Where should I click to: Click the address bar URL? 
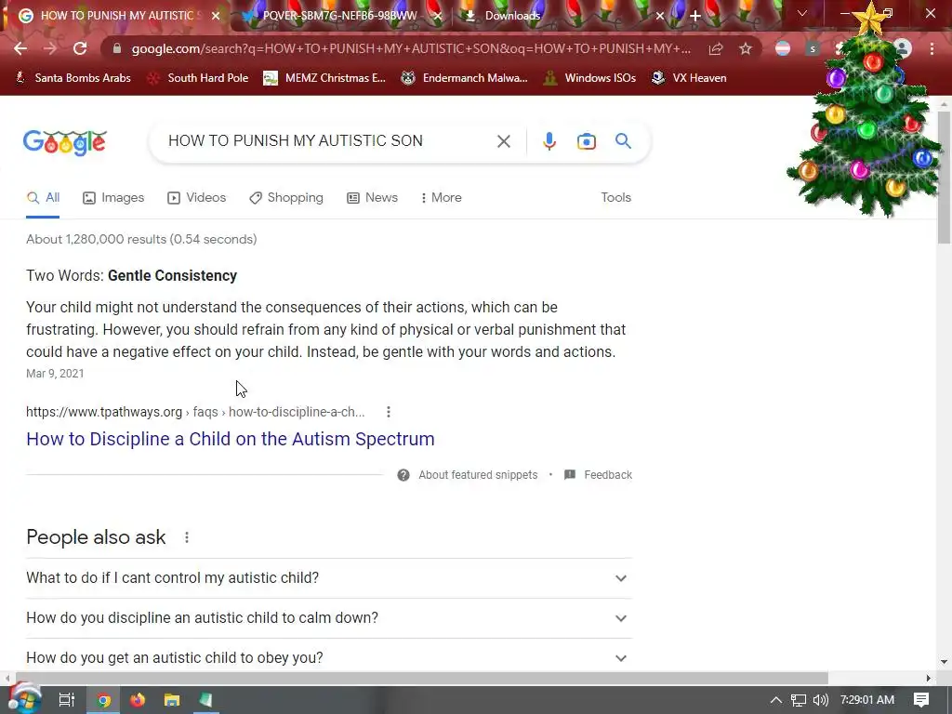coord(410,48)
